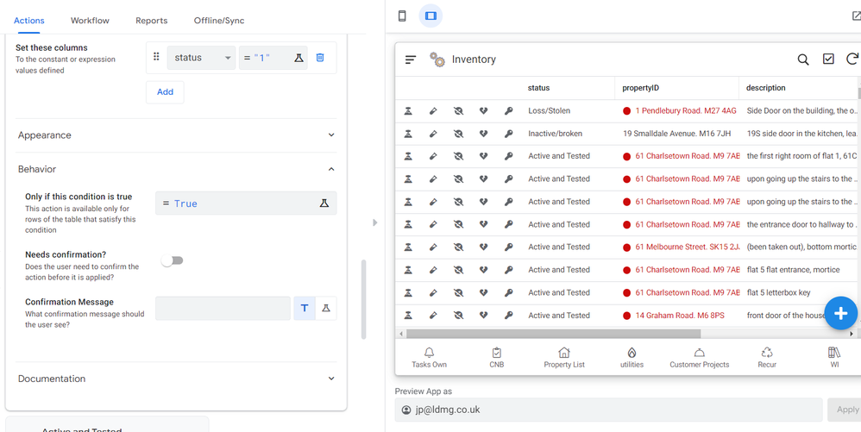This screenshot has height=432, width=861.
Task: Click the hourglass action in the Loss/Stolen row
Action: click(408, 111)
